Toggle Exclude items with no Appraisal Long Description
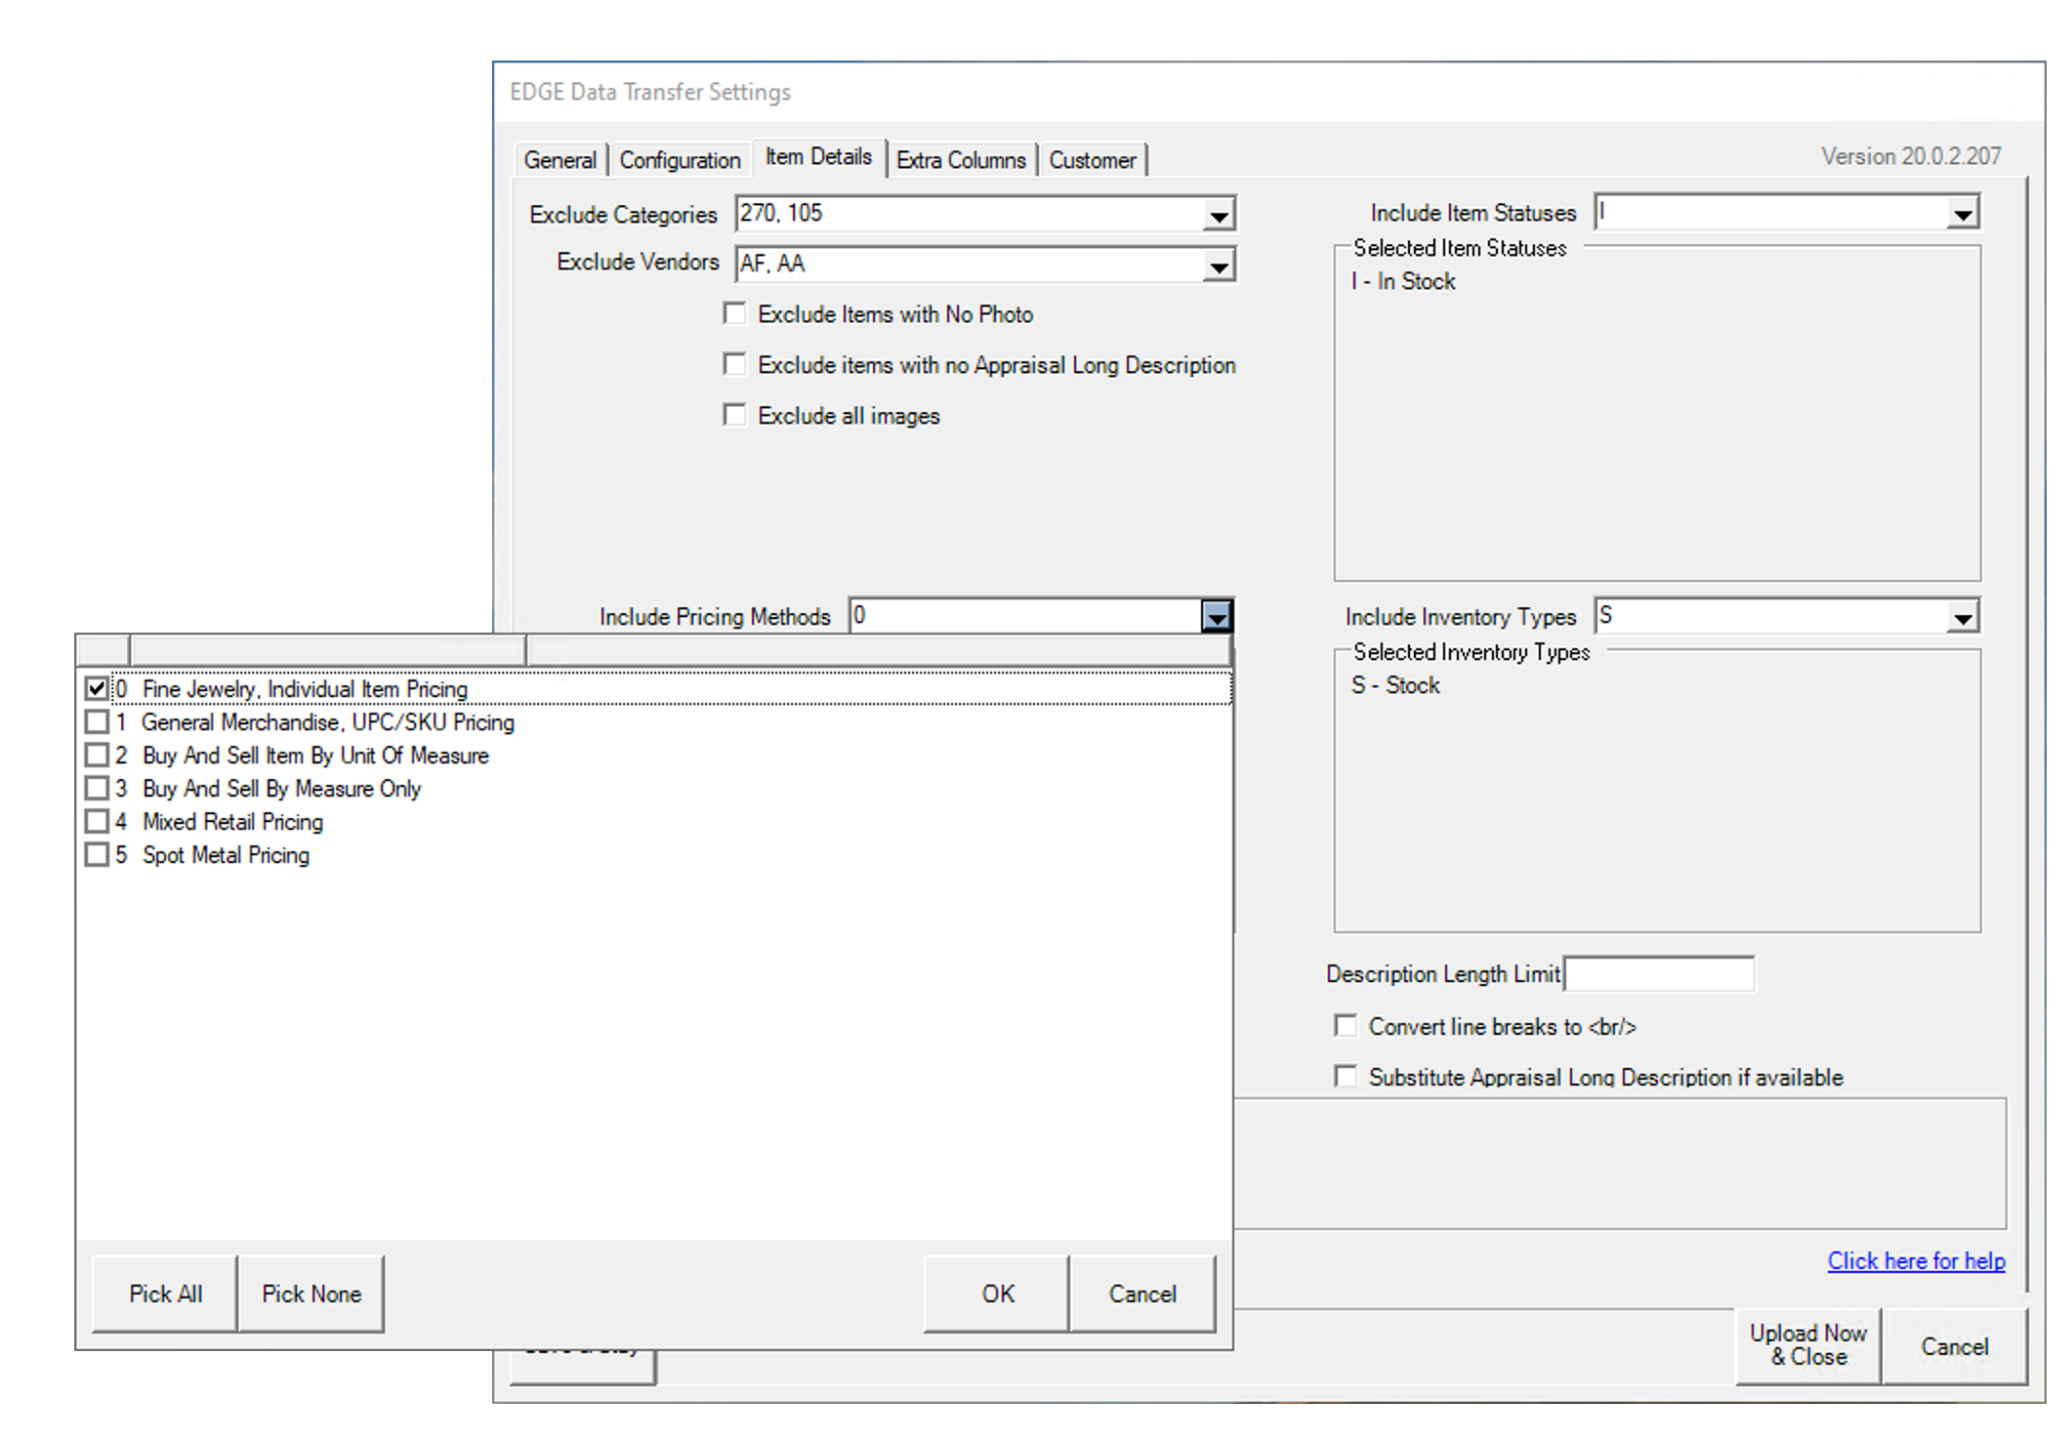The height and width of the screenshot is (1437, 2072). pyautogui.click(x=734, y=364)
